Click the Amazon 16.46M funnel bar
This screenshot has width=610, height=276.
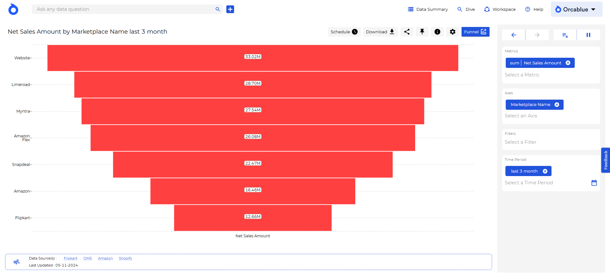(x=253, y=191)
